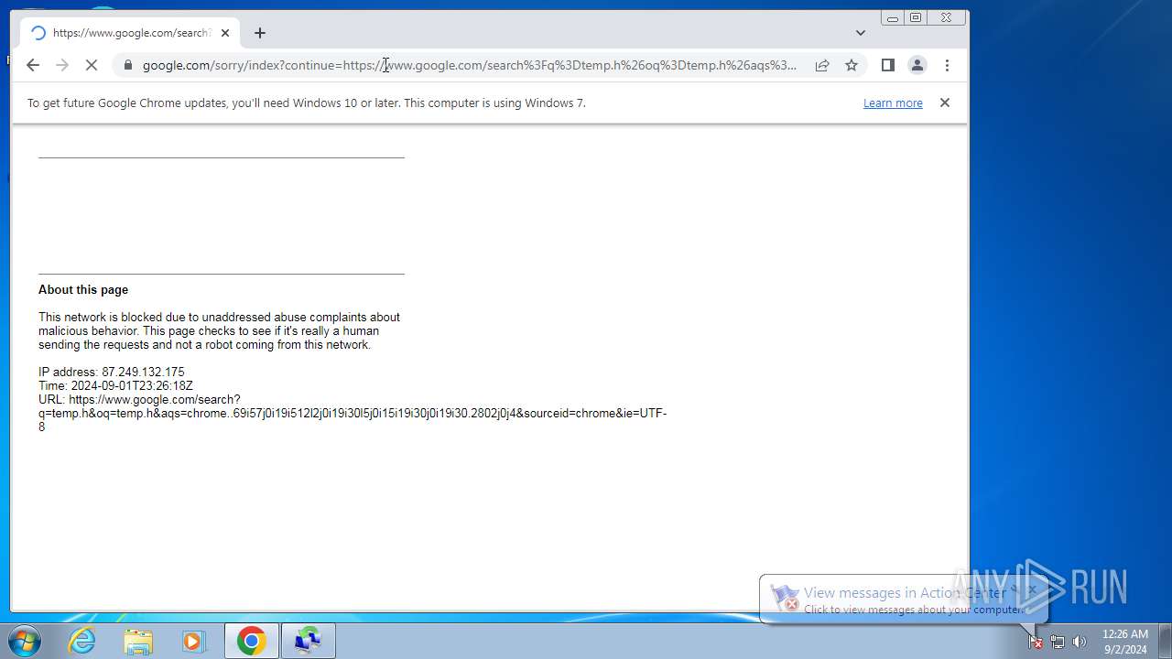This screenshot has width=1172, height=659.
Task: Close the google.com search tab
Action: click(225, 33)
